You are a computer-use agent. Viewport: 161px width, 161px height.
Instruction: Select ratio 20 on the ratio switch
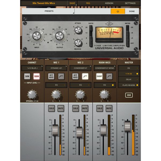pyautogui.click(x=91, y=28)
